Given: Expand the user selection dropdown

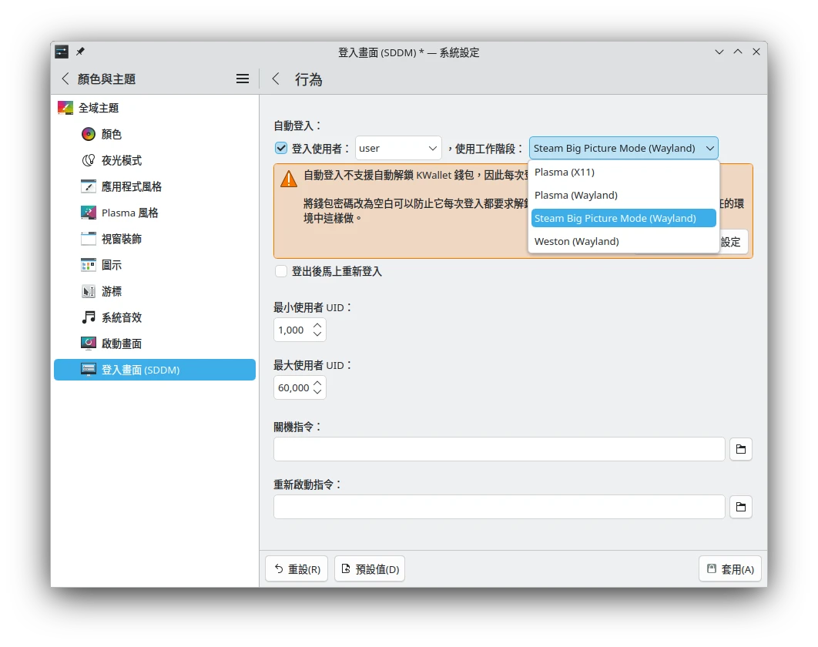Looking at the screenshot, I should [x=397, y=148].
